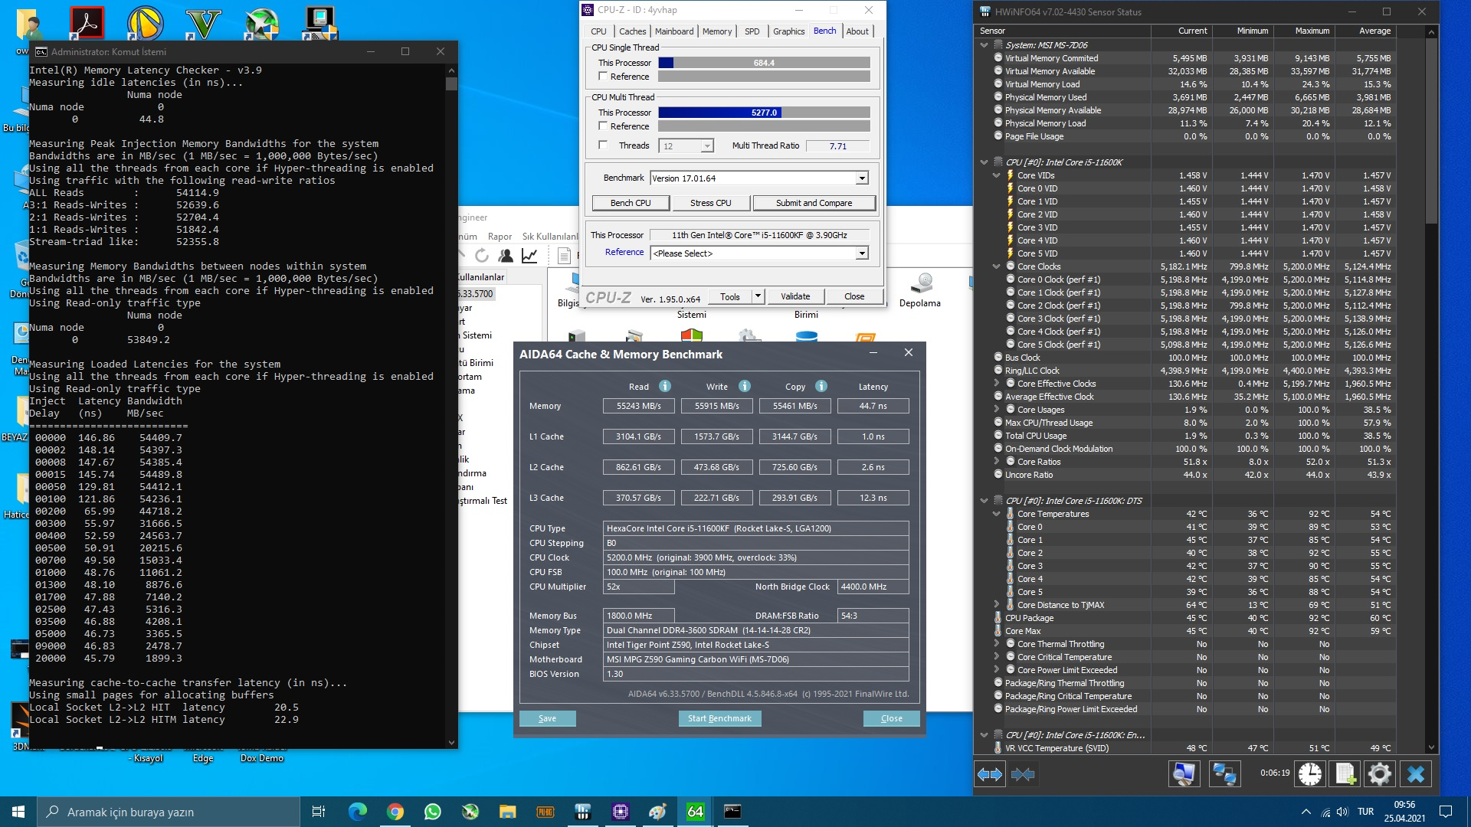Viewport: 1471px width, 827px height.
Task: Open AIDA64 green 64 taskbar icon
Action: [696, 812]
